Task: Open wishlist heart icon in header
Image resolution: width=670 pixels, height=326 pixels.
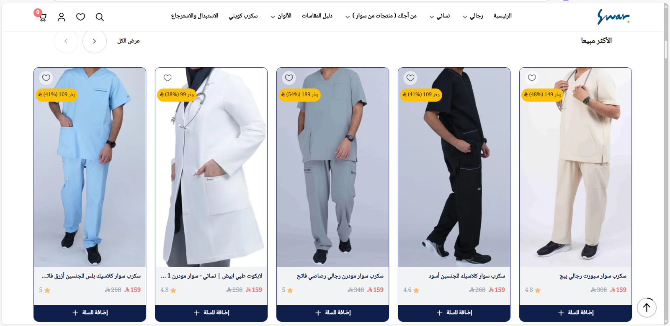Action: (80, 17)
